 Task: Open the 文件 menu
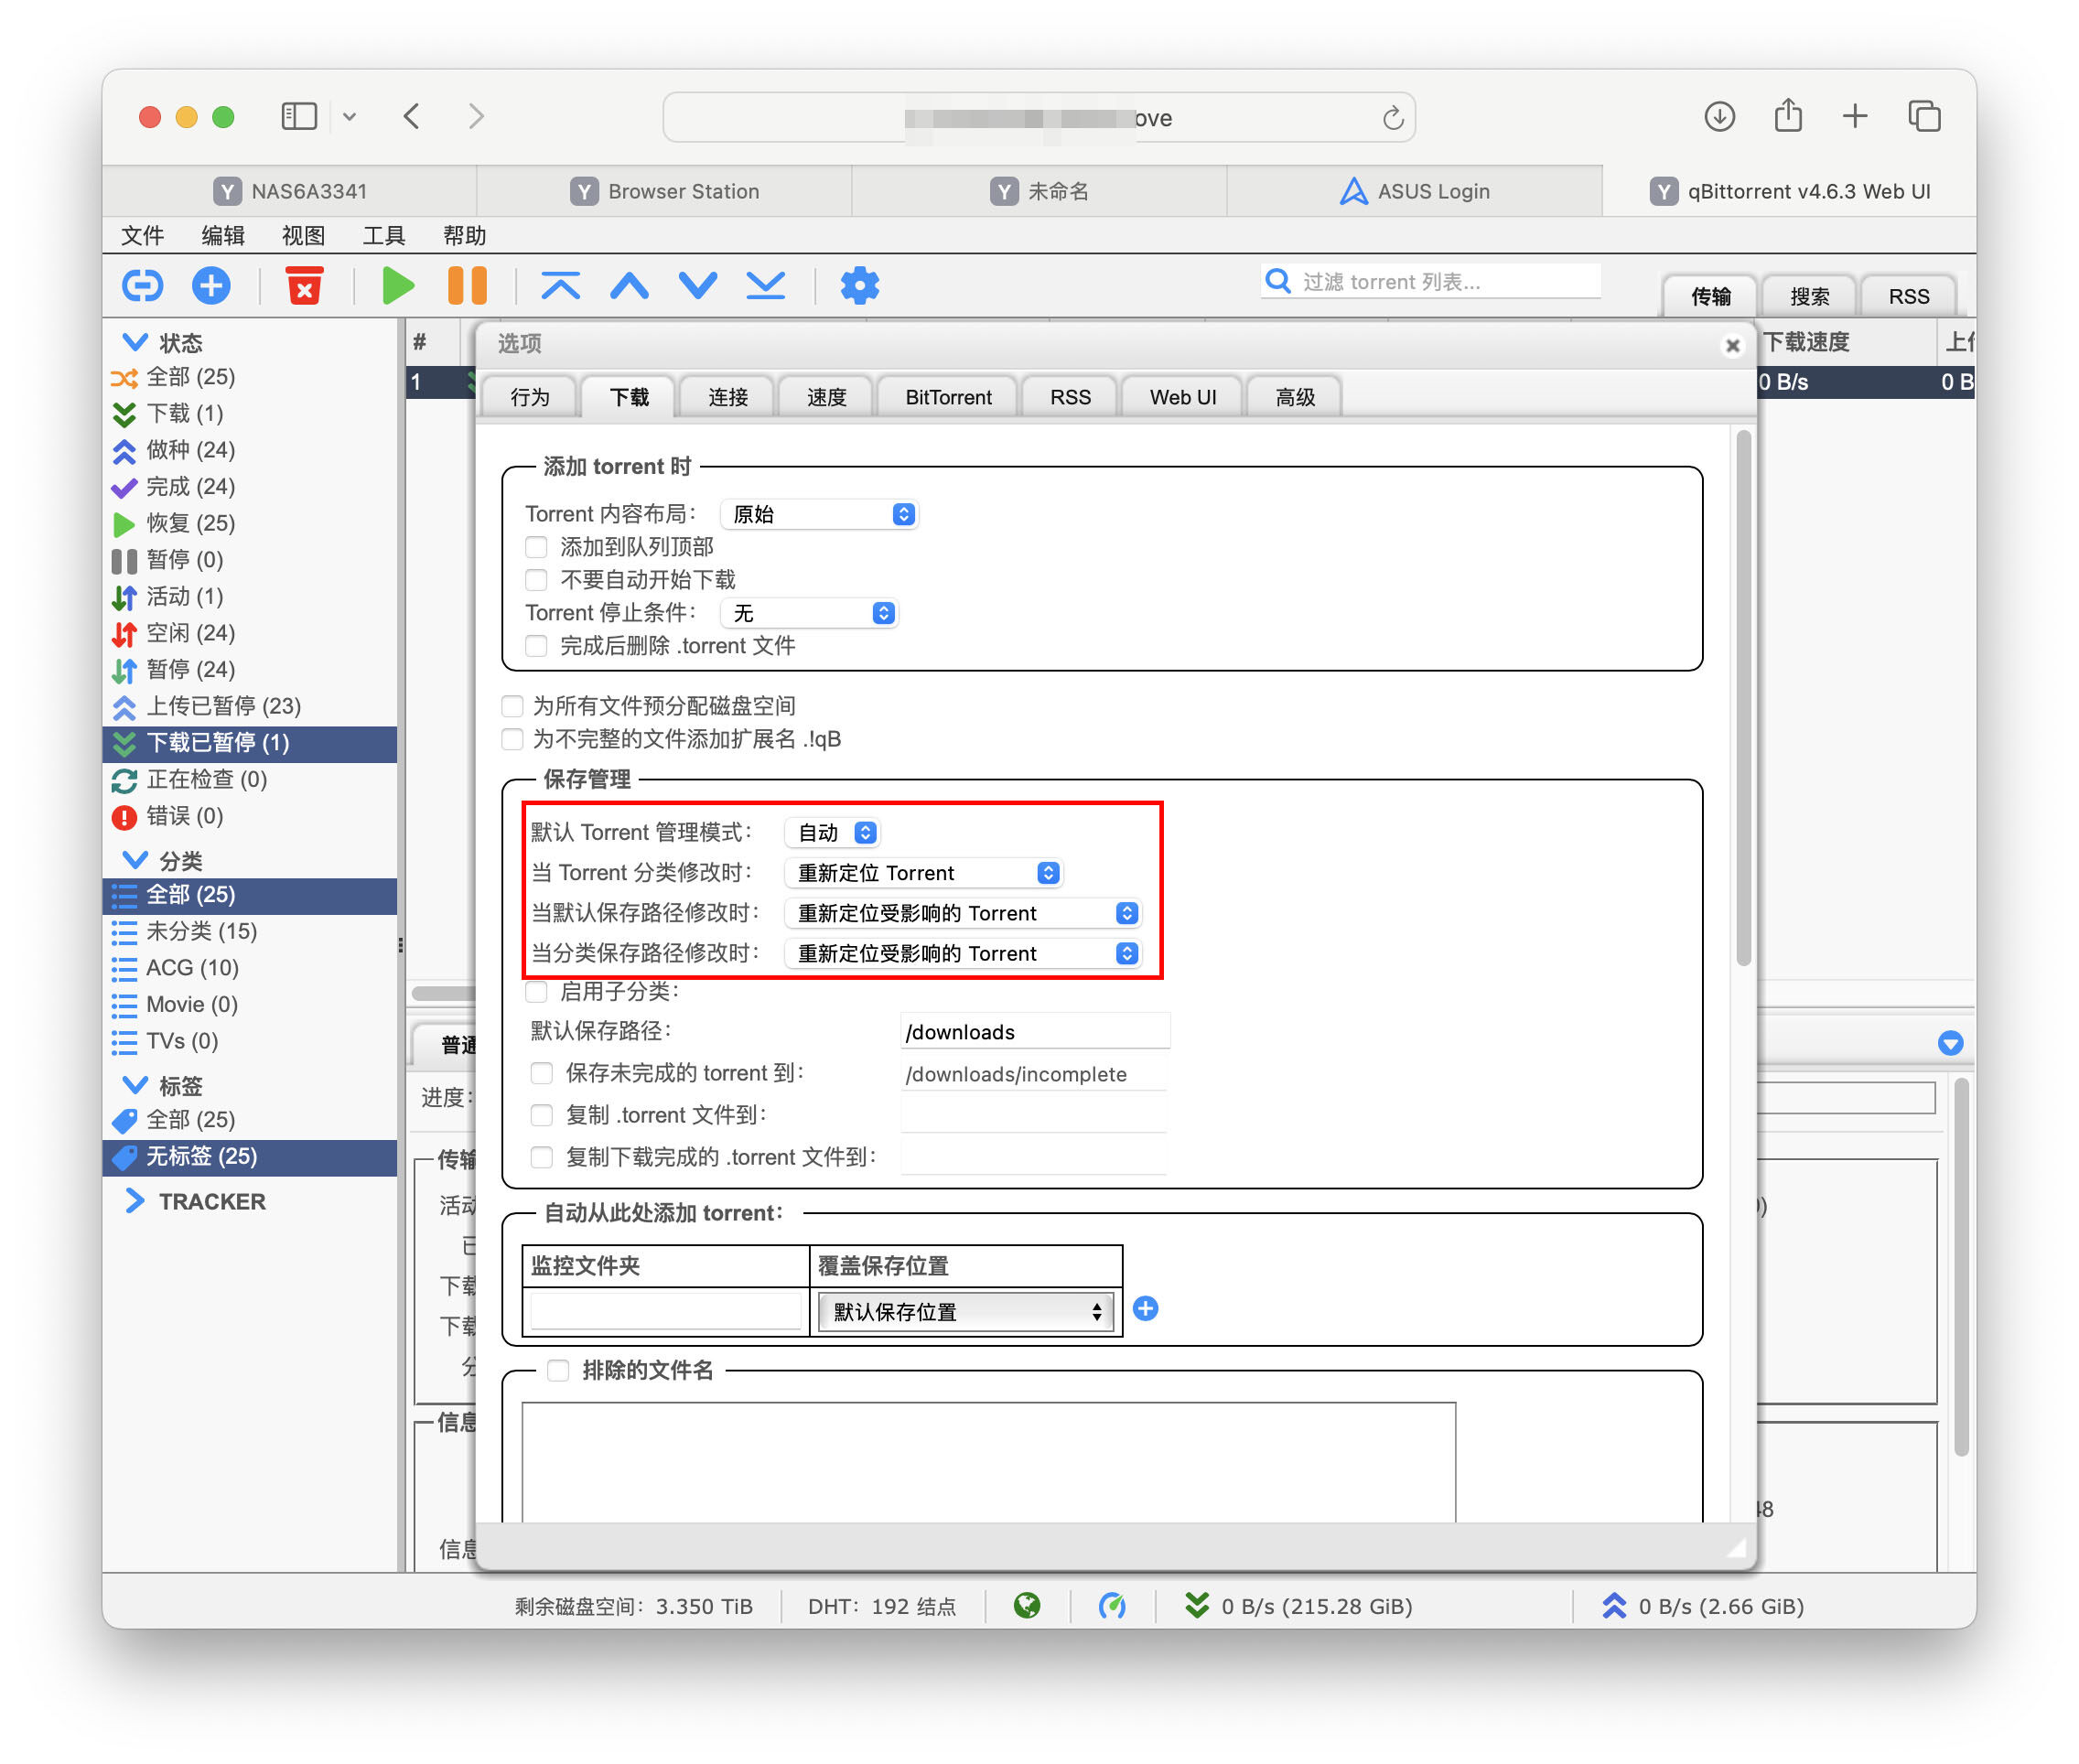[x=142, y=235]
